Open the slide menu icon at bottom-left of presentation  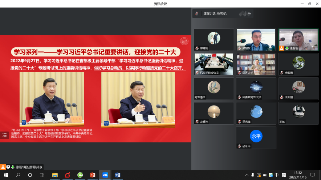coord(5,135)
